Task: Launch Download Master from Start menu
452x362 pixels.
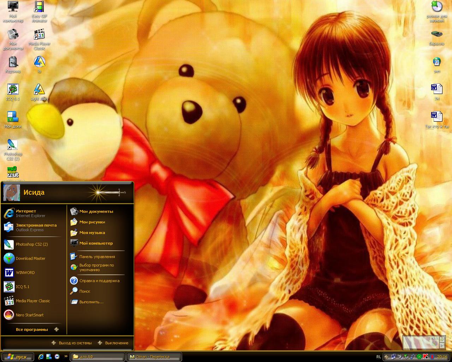Action: pos(34,258)
